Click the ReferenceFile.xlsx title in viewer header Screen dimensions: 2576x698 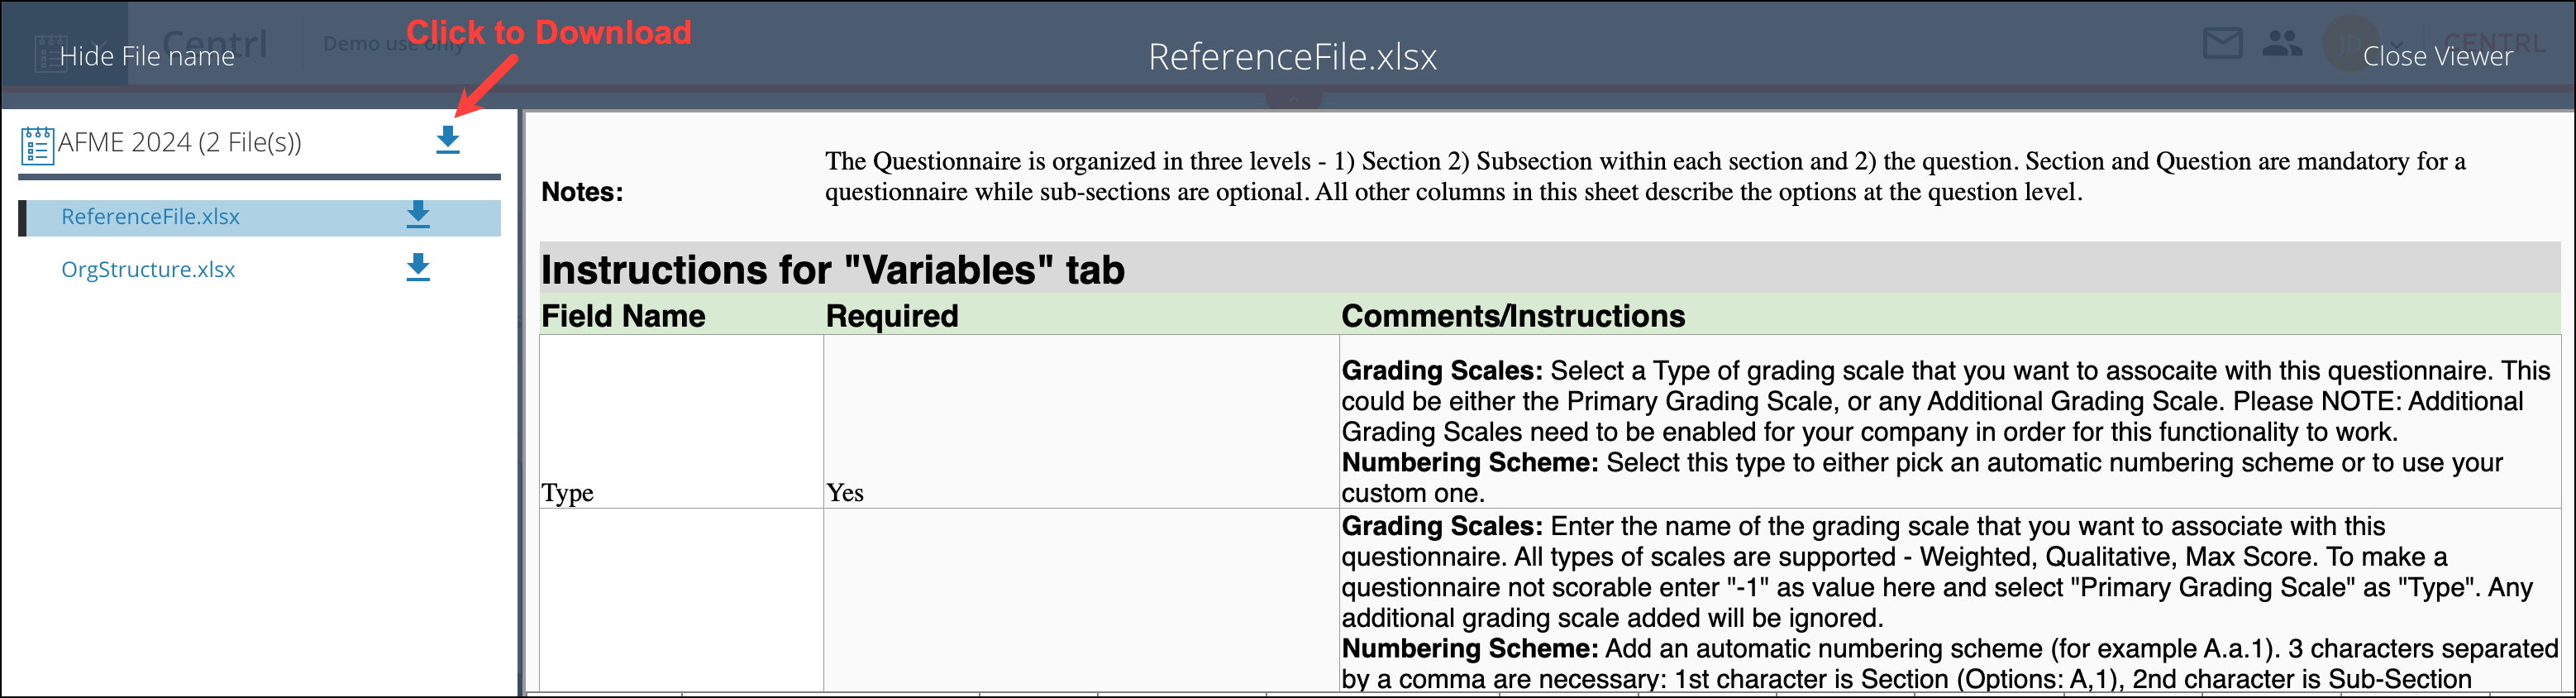(1293, 57)
